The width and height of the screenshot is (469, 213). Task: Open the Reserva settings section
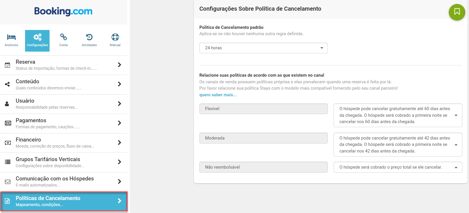click(63, 65)
